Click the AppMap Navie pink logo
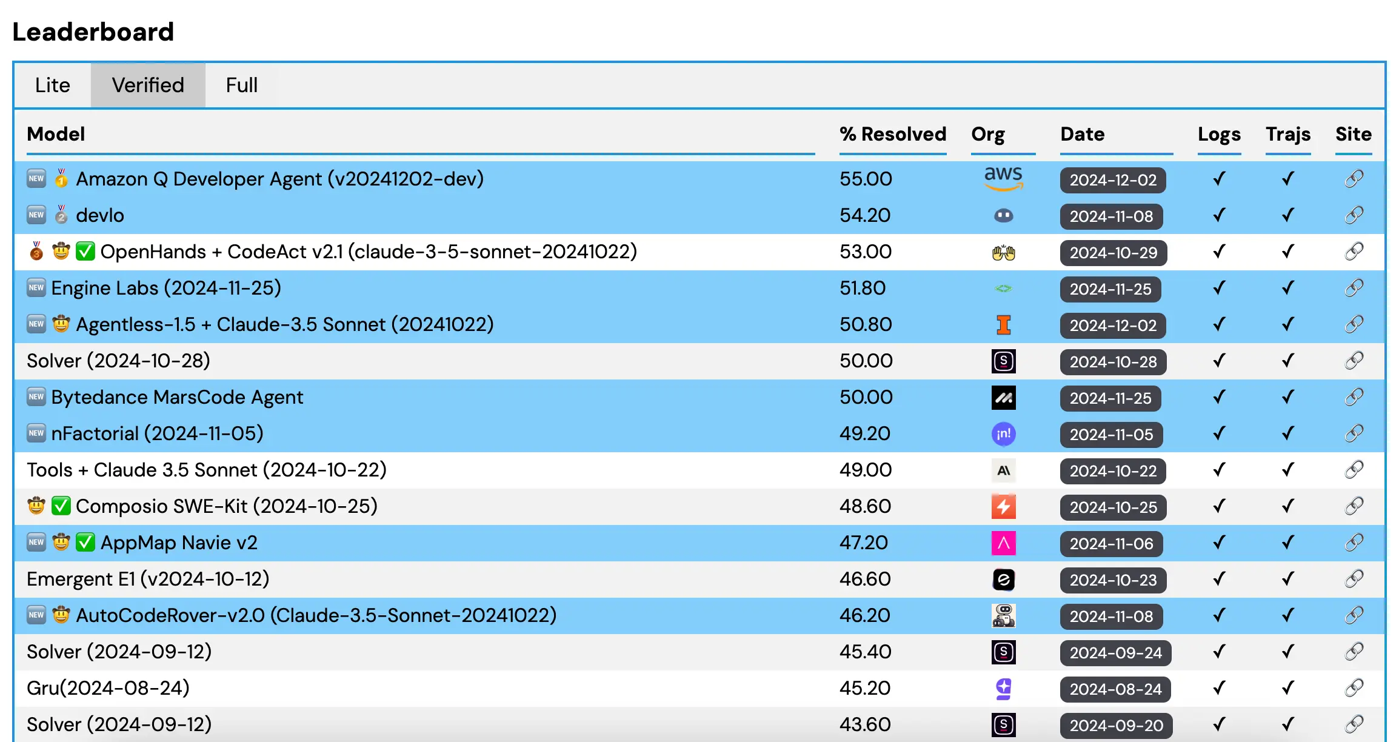 point(1003,543)
